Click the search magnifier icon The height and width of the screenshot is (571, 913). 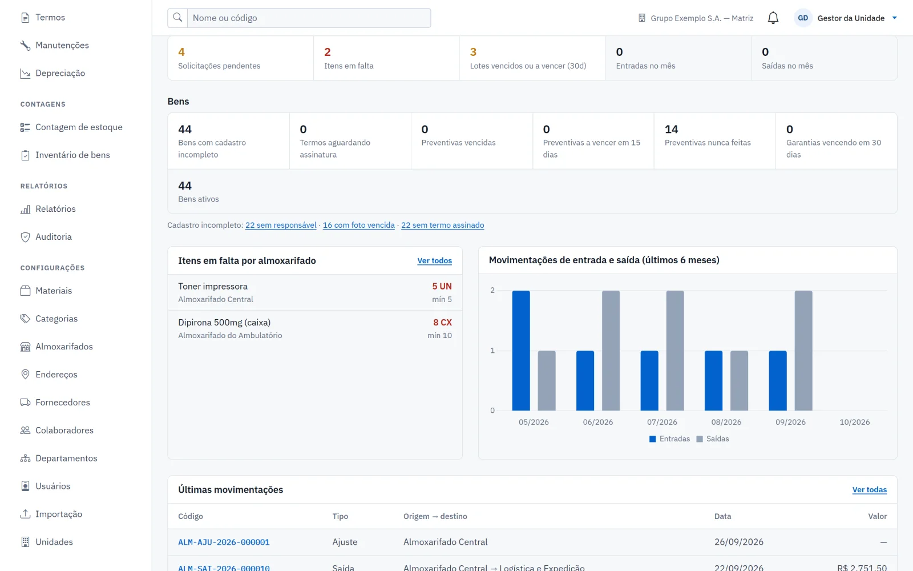pos(177,18)
